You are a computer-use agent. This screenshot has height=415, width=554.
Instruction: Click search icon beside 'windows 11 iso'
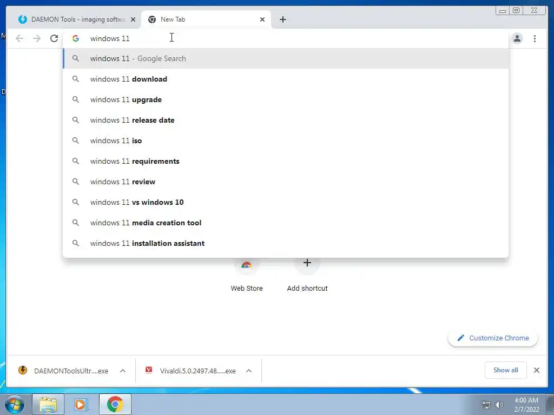coord(76,140)
